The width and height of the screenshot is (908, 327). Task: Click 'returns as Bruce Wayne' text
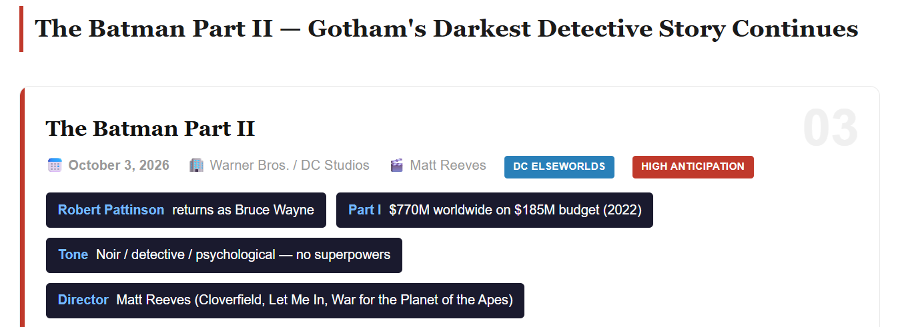pyautogui.click(x=243, y=210)
